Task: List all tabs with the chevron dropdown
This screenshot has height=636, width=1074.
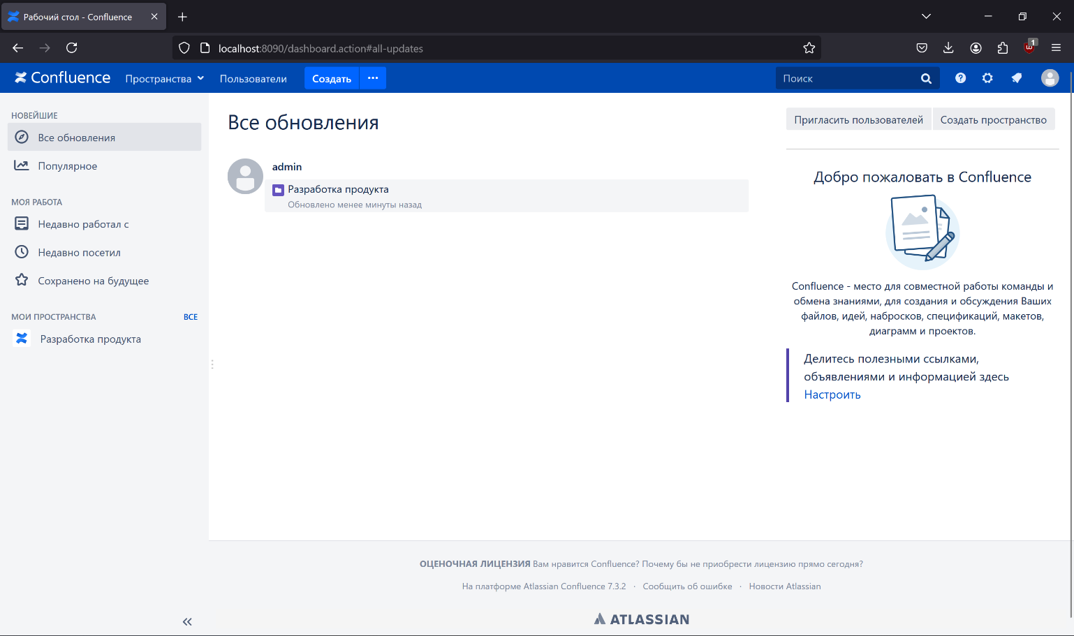Action: 926,17
